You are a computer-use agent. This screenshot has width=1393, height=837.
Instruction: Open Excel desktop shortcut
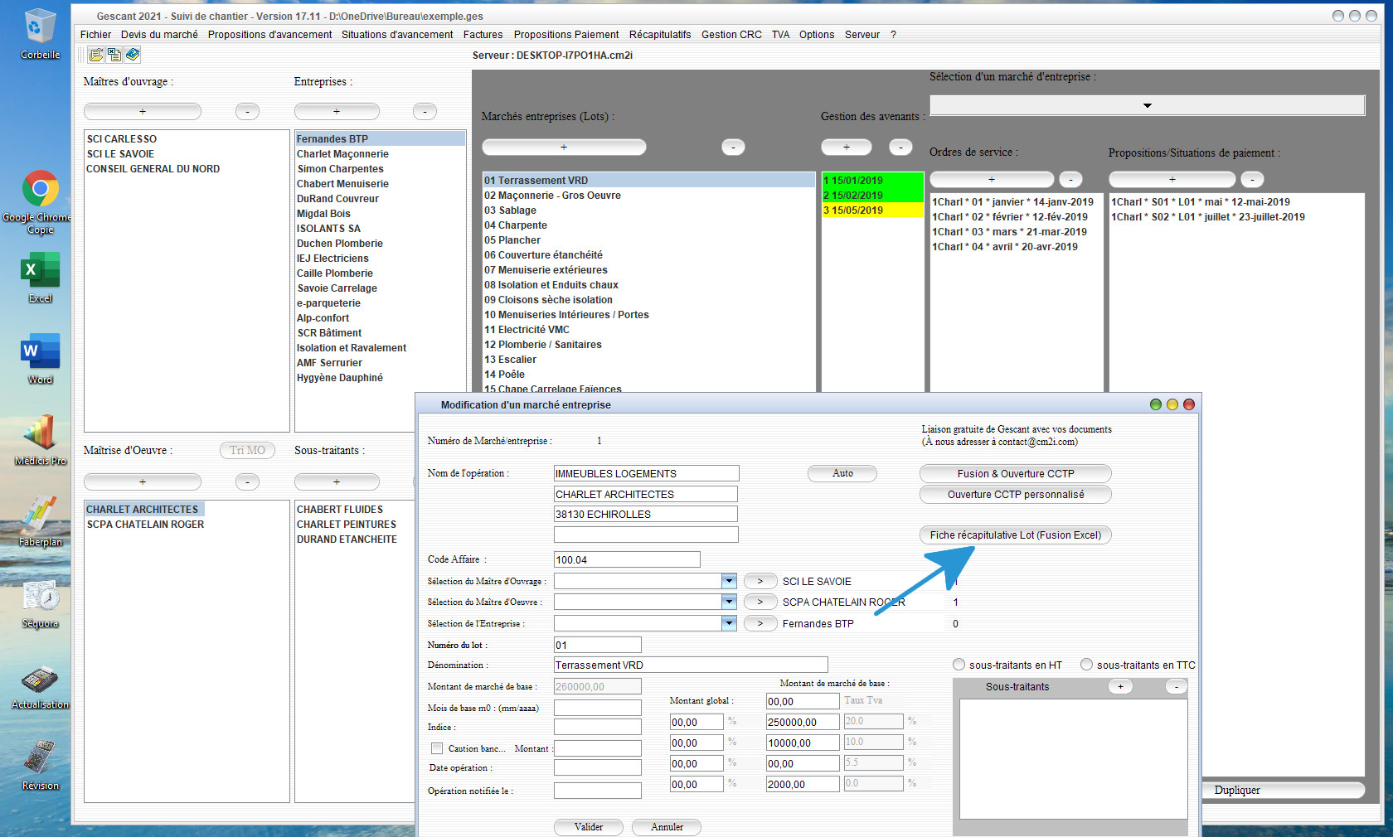(40, 278)
